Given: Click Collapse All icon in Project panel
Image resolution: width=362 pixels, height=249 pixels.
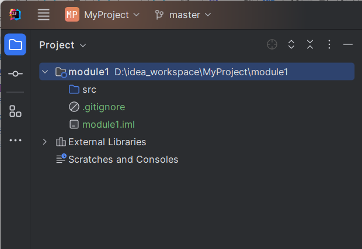Looking at the screenshot, I should (310, 45).
